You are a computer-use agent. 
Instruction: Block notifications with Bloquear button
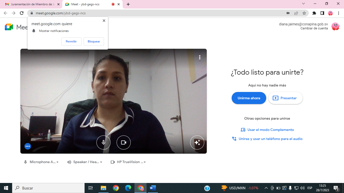click(x=94, y=41)
